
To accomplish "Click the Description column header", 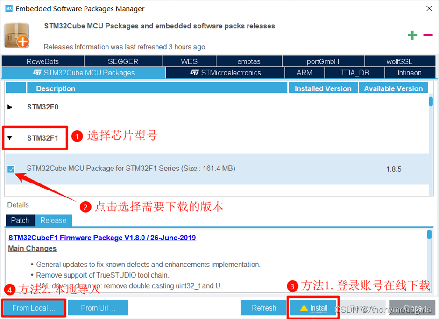I will (157, 88).
